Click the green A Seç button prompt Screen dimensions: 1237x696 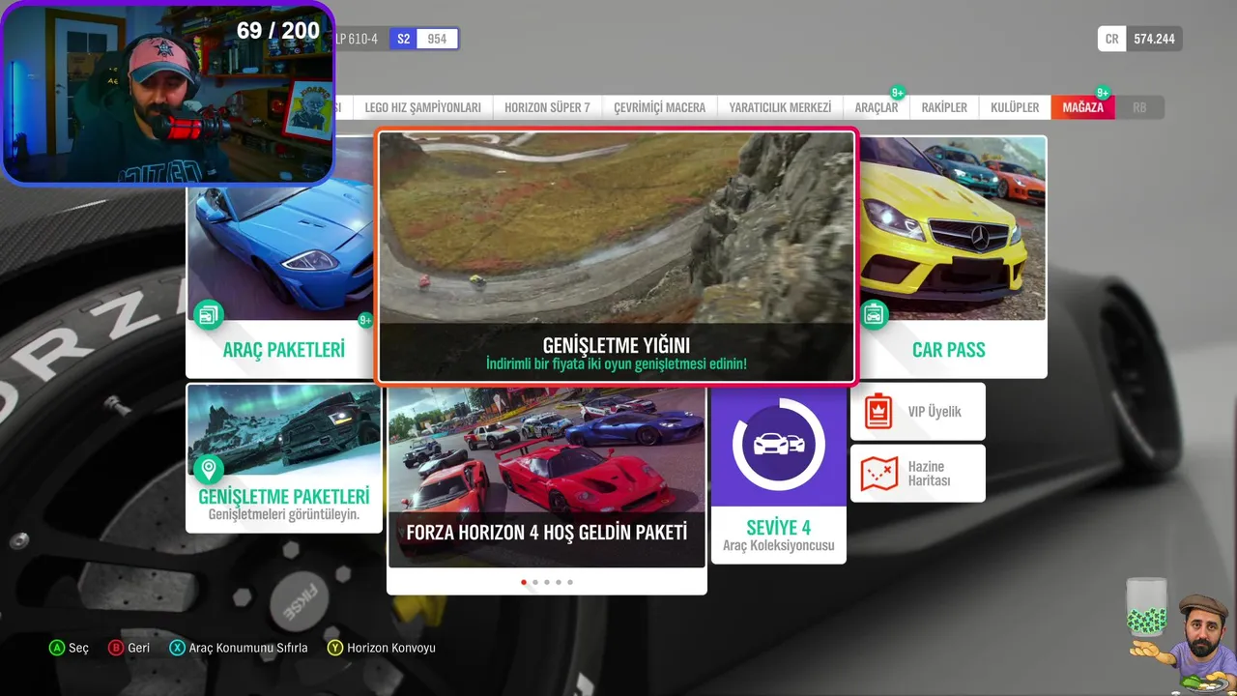pos(69,648)
